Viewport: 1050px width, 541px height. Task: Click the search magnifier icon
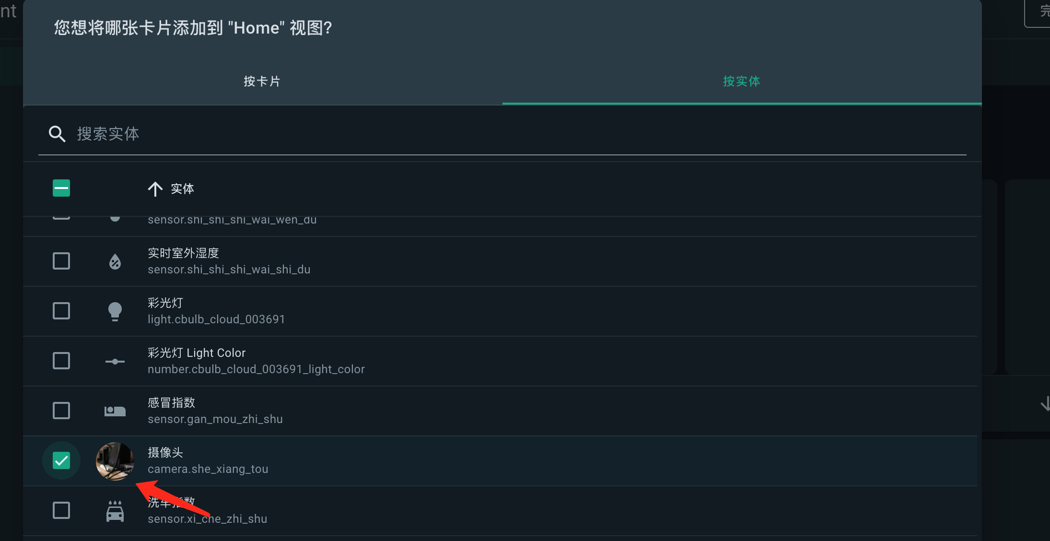[57, 134]
